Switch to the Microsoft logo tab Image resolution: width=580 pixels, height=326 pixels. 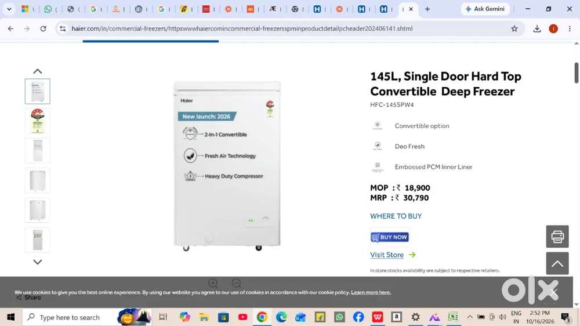25,9
